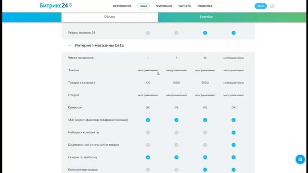Click the value 5000 in Товары в каталоге
The height and width of the screenshot is (173, 308).
(205, 83)
